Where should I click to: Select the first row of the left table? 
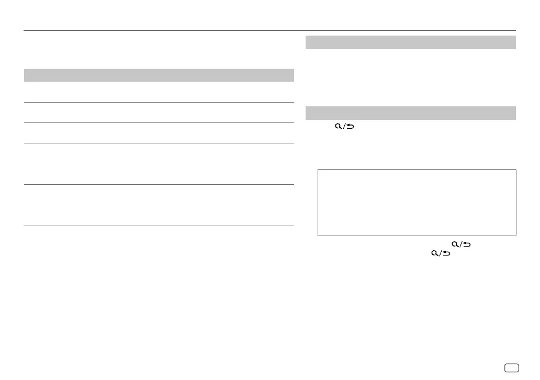pos(159,92)
